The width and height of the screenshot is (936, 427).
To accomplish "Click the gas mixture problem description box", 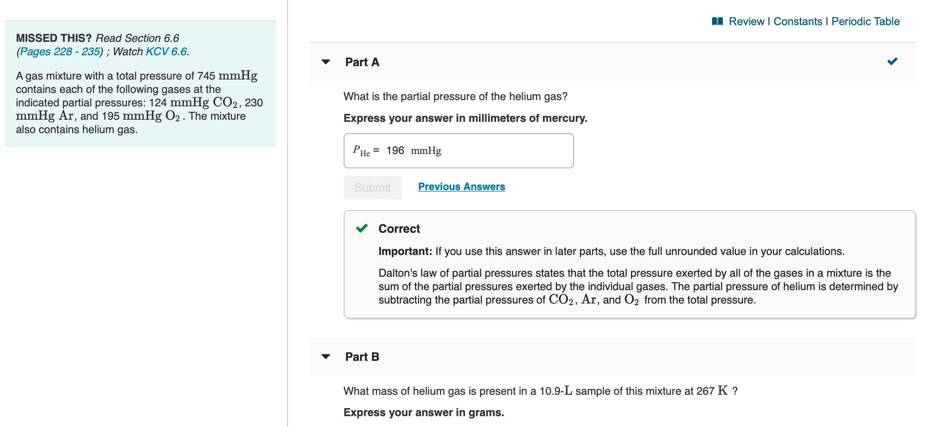I will coord(141,84).
